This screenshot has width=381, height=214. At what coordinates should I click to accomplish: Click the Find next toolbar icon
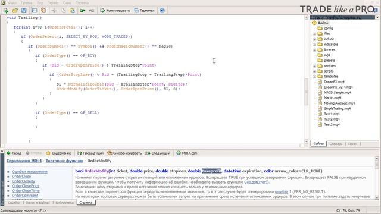(92, 11)
